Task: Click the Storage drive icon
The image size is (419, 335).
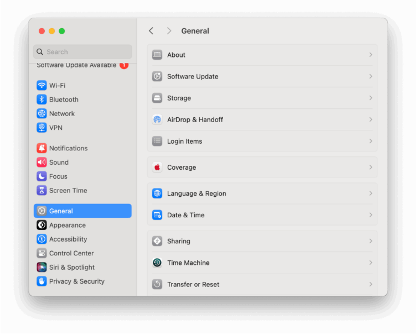Action: point(157,98)
